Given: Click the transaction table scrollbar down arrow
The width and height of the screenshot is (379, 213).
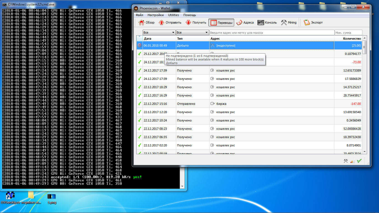Looking at the screenshot, I should pos(365,152).
